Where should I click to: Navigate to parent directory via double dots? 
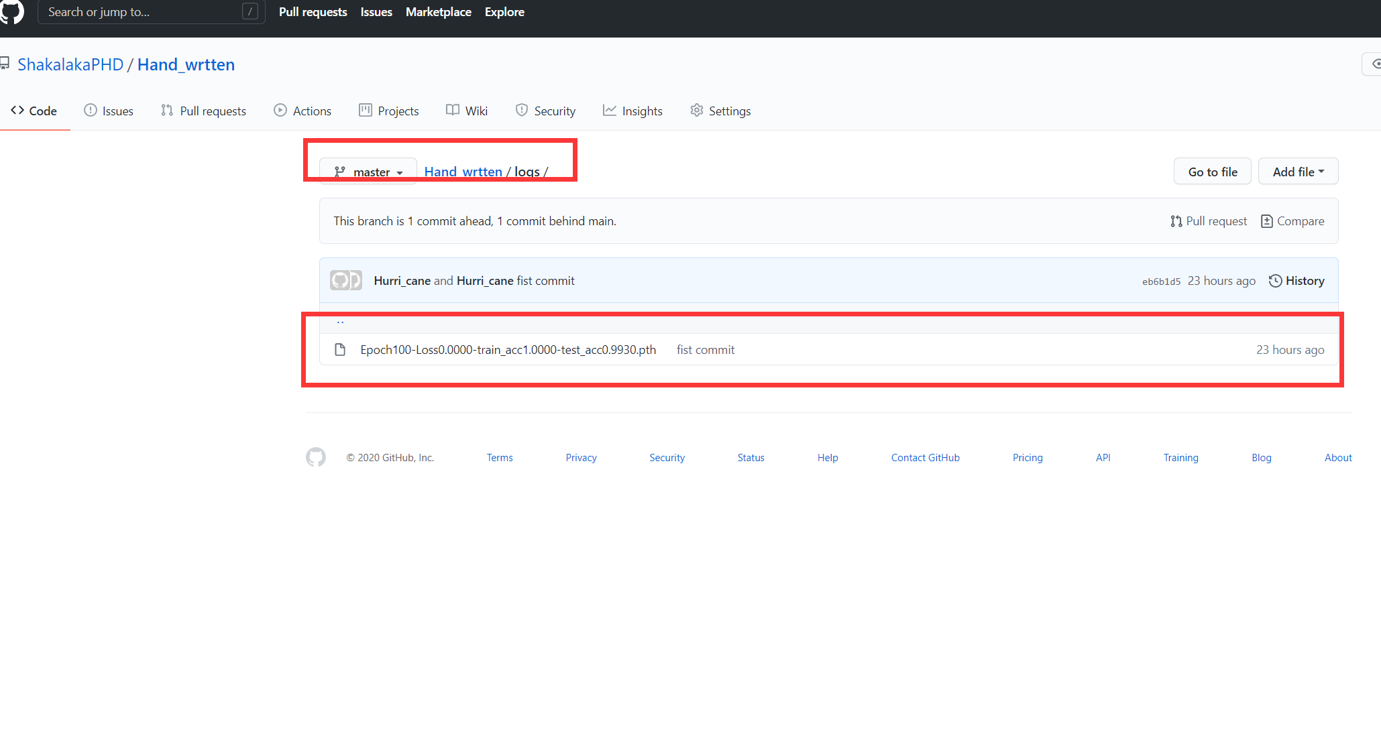[340, 322]
